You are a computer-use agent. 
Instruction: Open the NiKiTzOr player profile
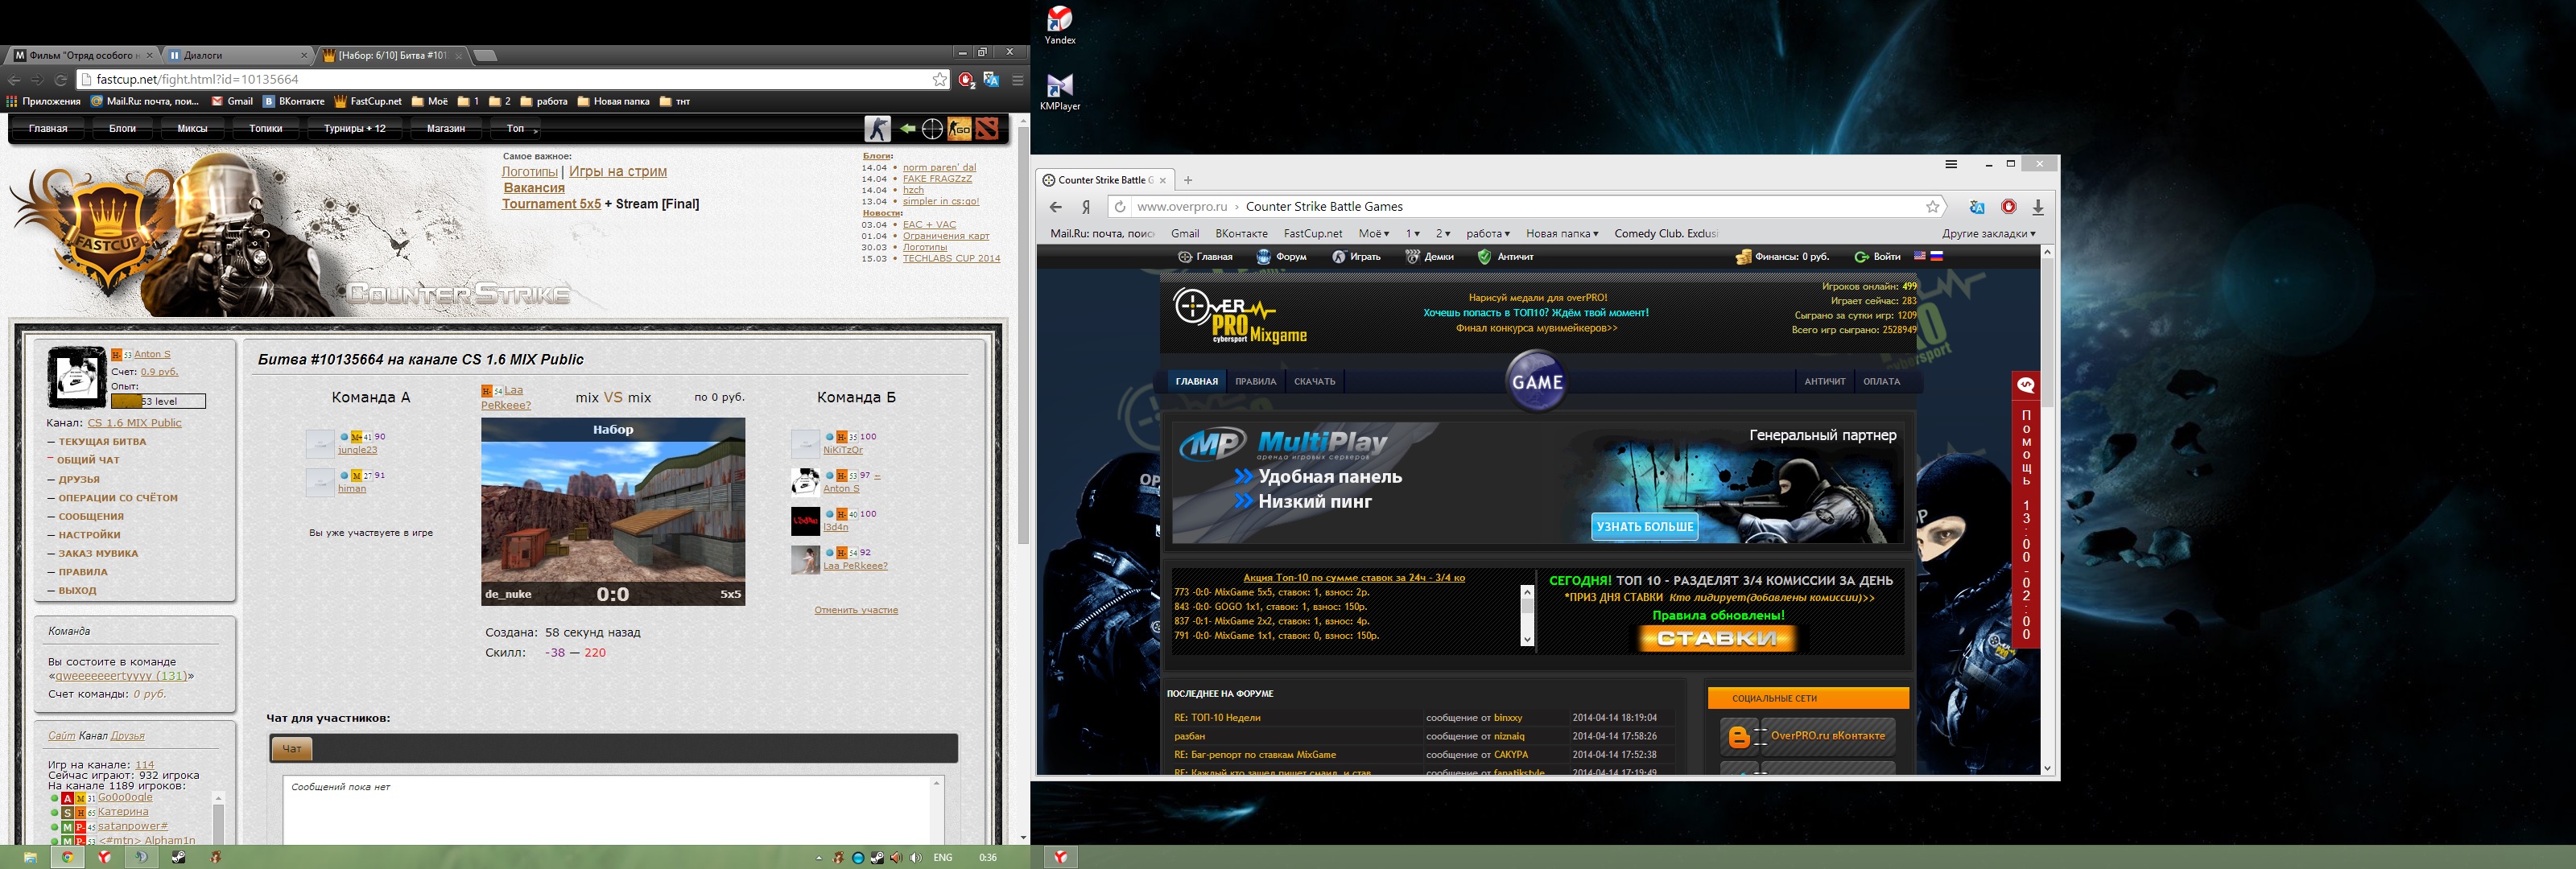click(843, 450)
